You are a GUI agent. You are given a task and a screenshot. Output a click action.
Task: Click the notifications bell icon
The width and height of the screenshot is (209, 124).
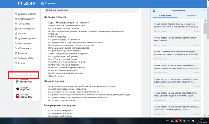(154, 11)
